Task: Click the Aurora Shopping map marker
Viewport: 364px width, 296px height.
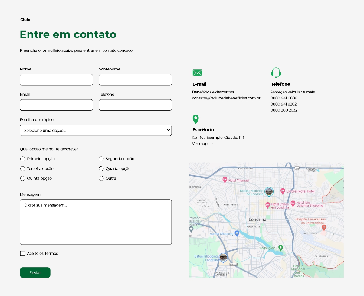Action: [237, 233]
